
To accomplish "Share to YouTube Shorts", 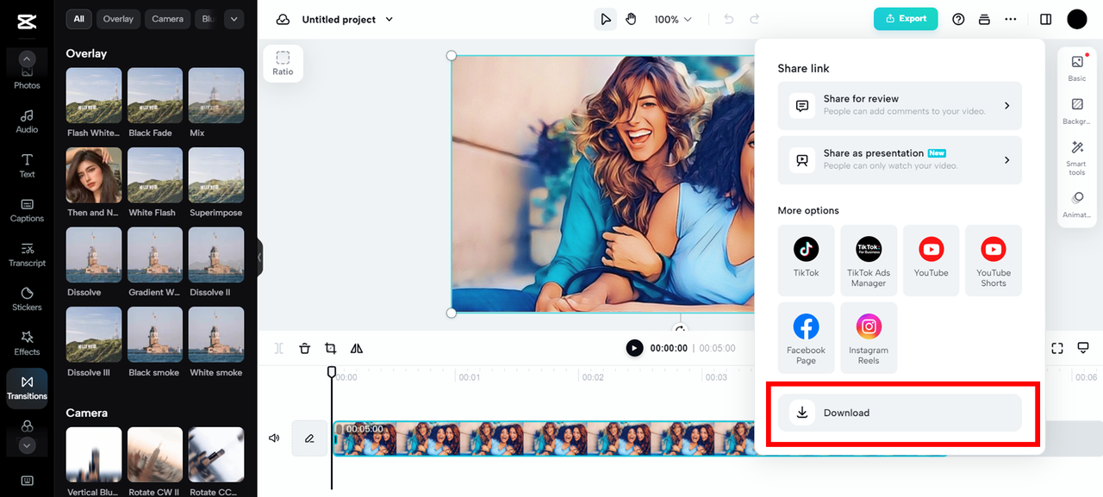I will coord(994,260).
